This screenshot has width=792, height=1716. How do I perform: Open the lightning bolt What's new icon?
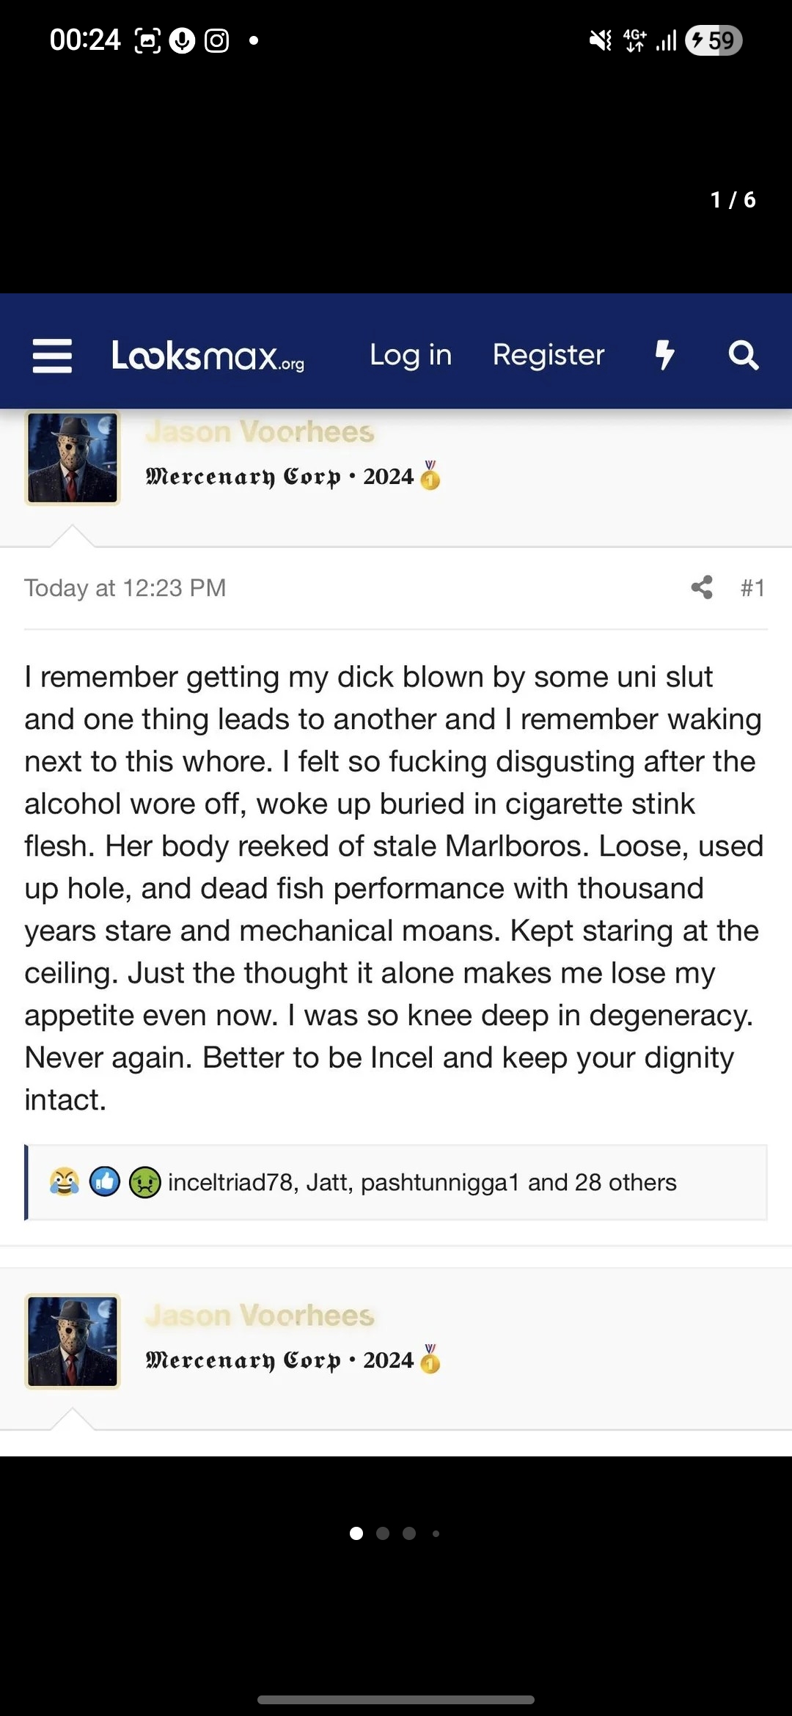(x=664, y=356)
